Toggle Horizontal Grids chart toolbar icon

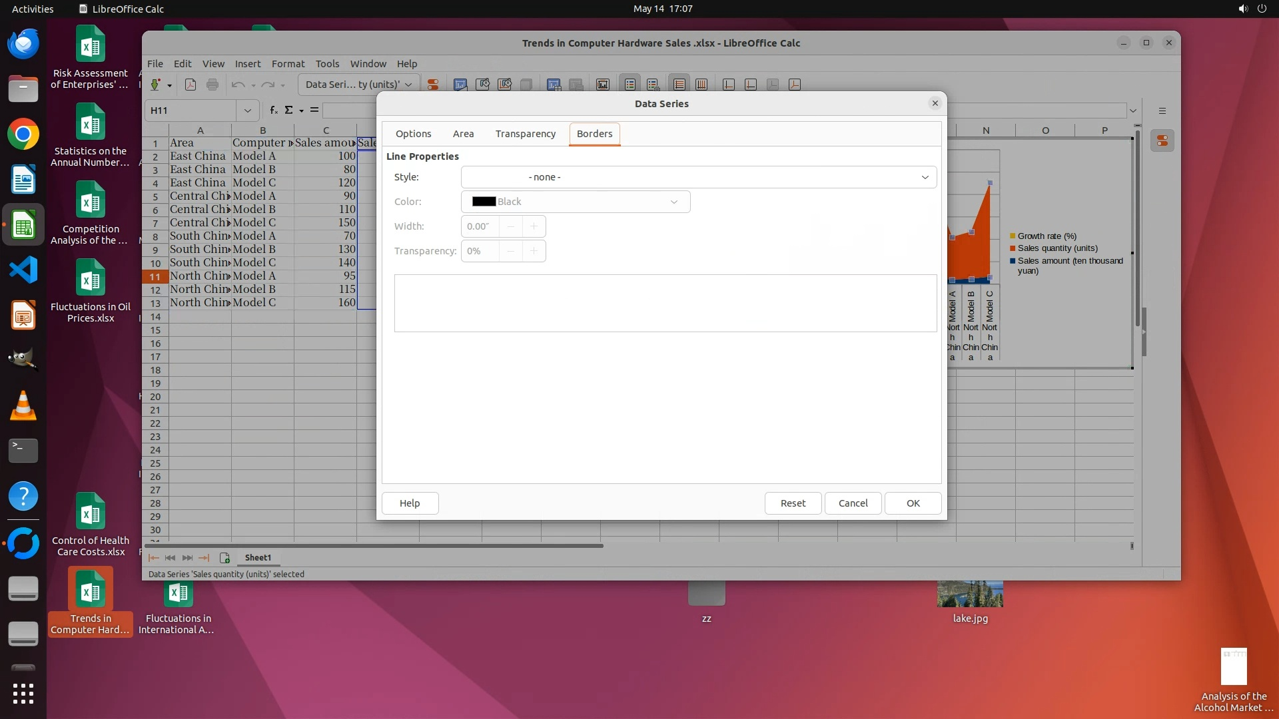click(679, 85)
